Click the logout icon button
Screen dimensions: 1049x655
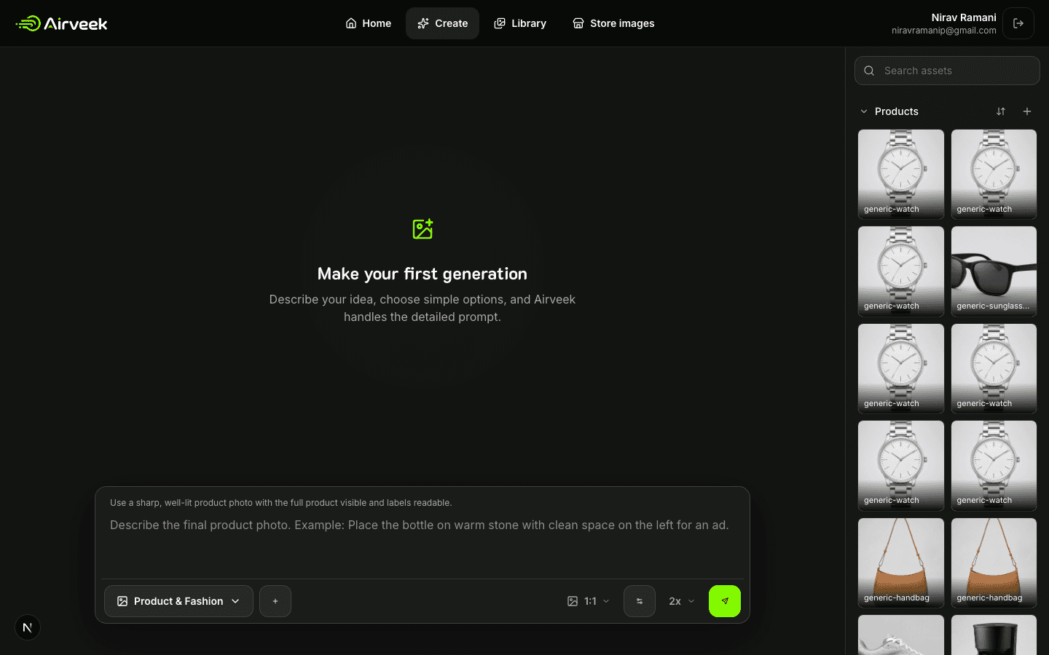click(x=1018, y=23)
